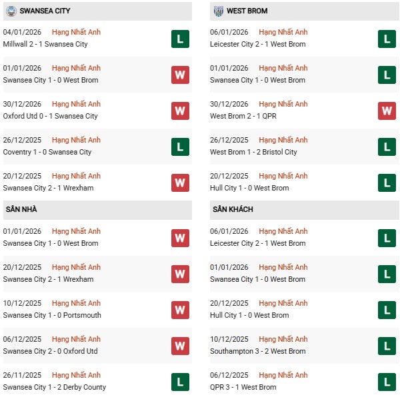Click W badge for Swansea City 2-0 Oxford Utd

point(179,346)
